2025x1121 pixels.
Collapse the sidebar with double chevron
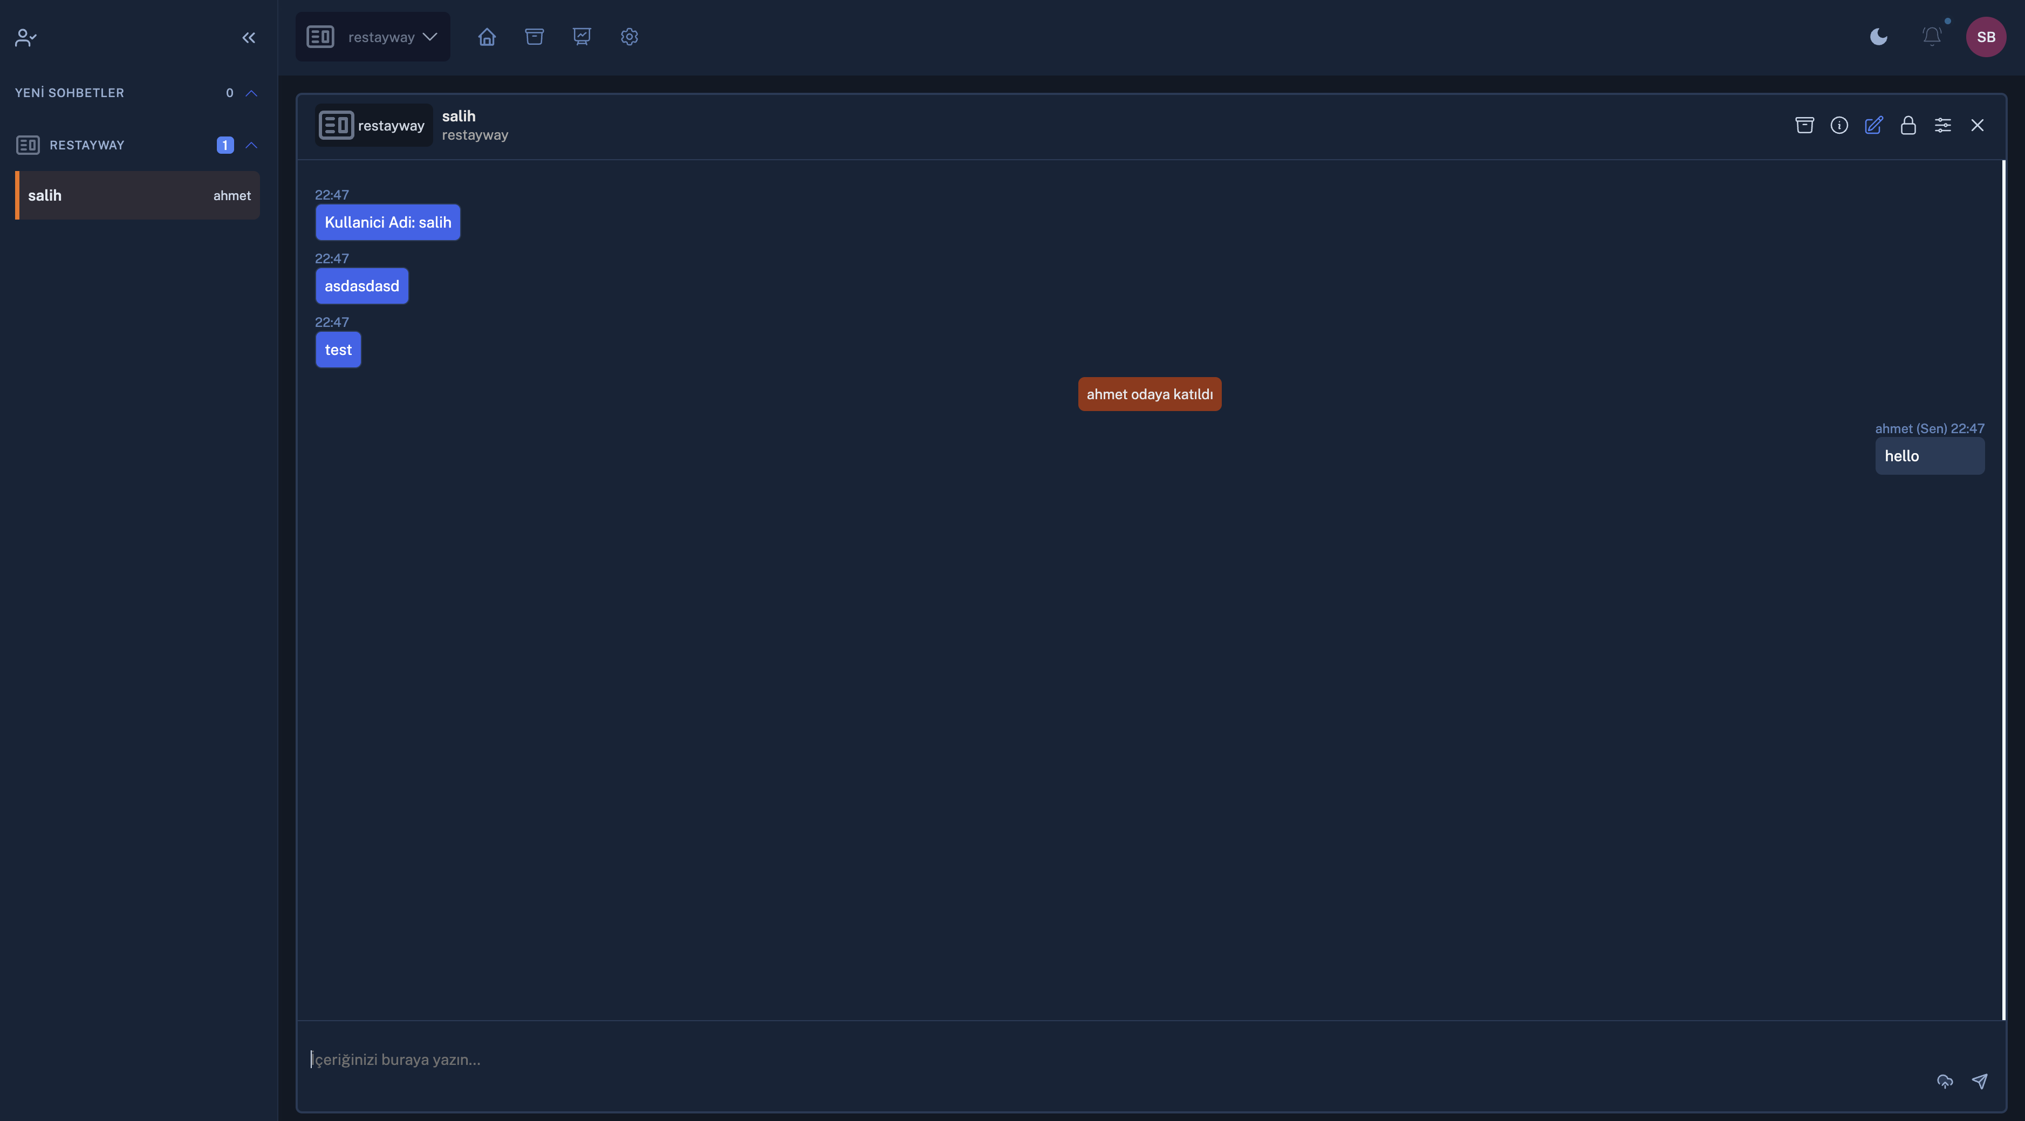click(x=249, y=37)
